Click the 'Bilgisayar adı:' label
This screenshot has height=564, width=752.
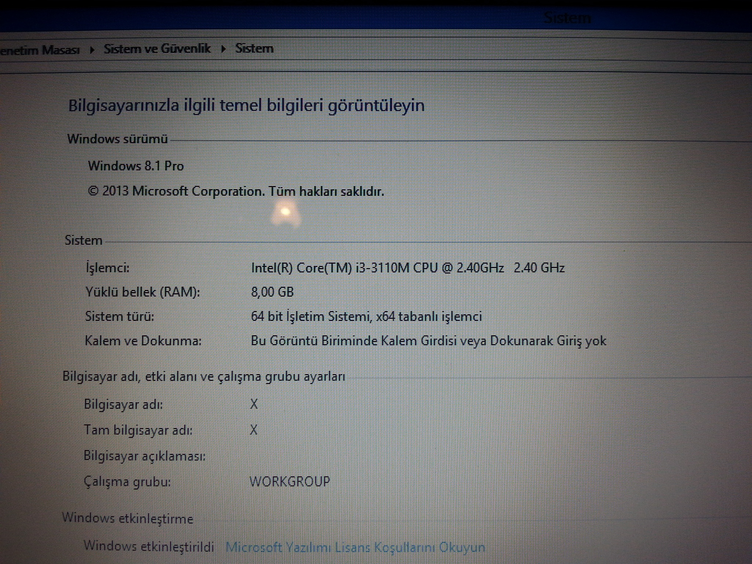123,404
